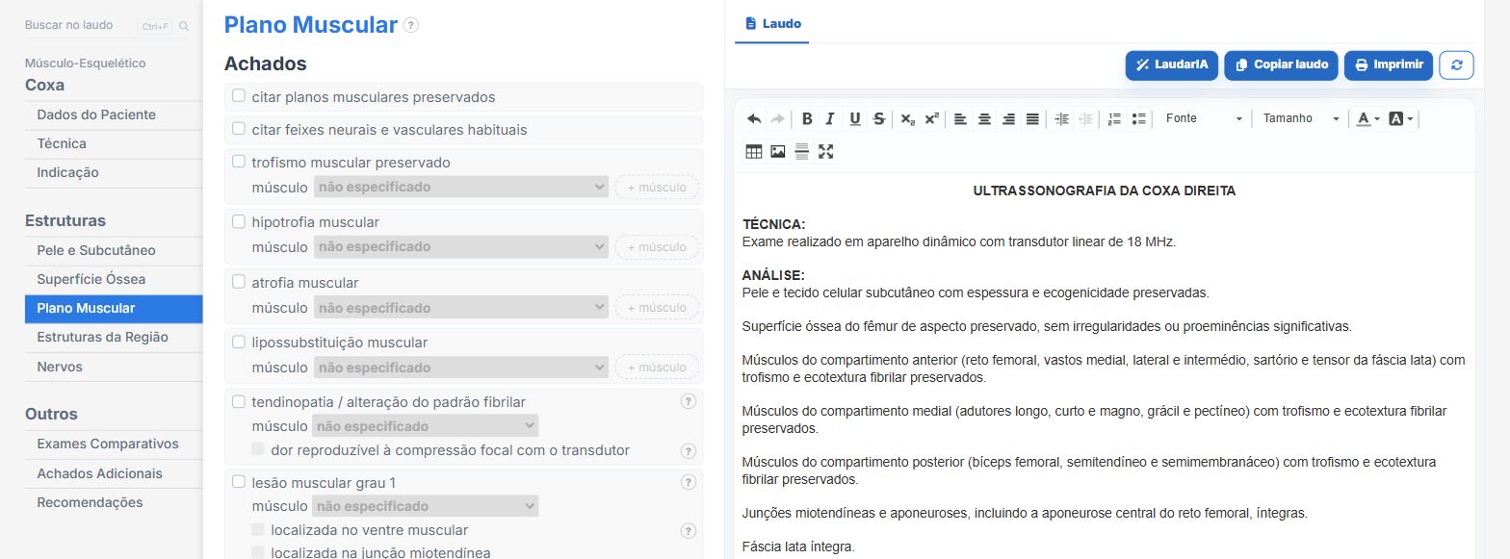The image size is (1510, 559).
Task: Insert a numbered list
Action: 1114,119
